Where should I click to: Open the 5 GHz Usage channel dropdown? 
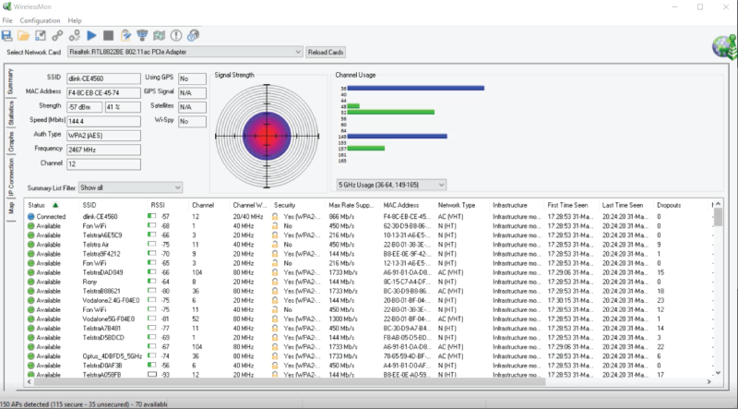(391, 185)
